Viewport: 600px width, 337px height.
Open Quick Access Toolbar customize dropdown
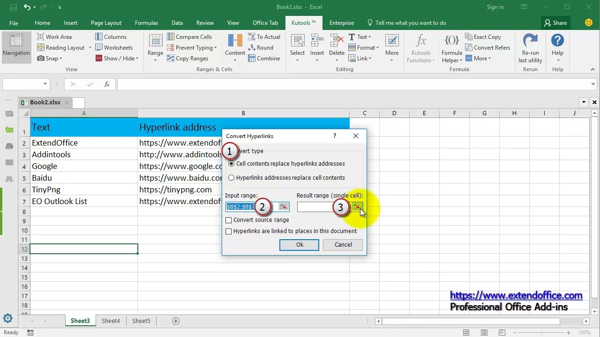point(60,7)
